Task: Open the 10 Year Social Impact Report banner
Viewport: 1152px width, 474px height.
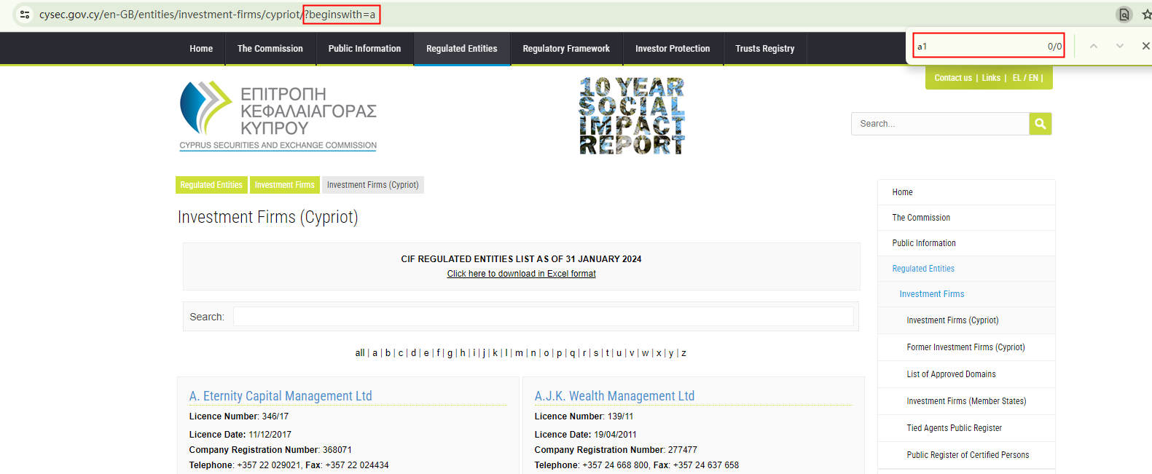Action: tap(632, 116)
